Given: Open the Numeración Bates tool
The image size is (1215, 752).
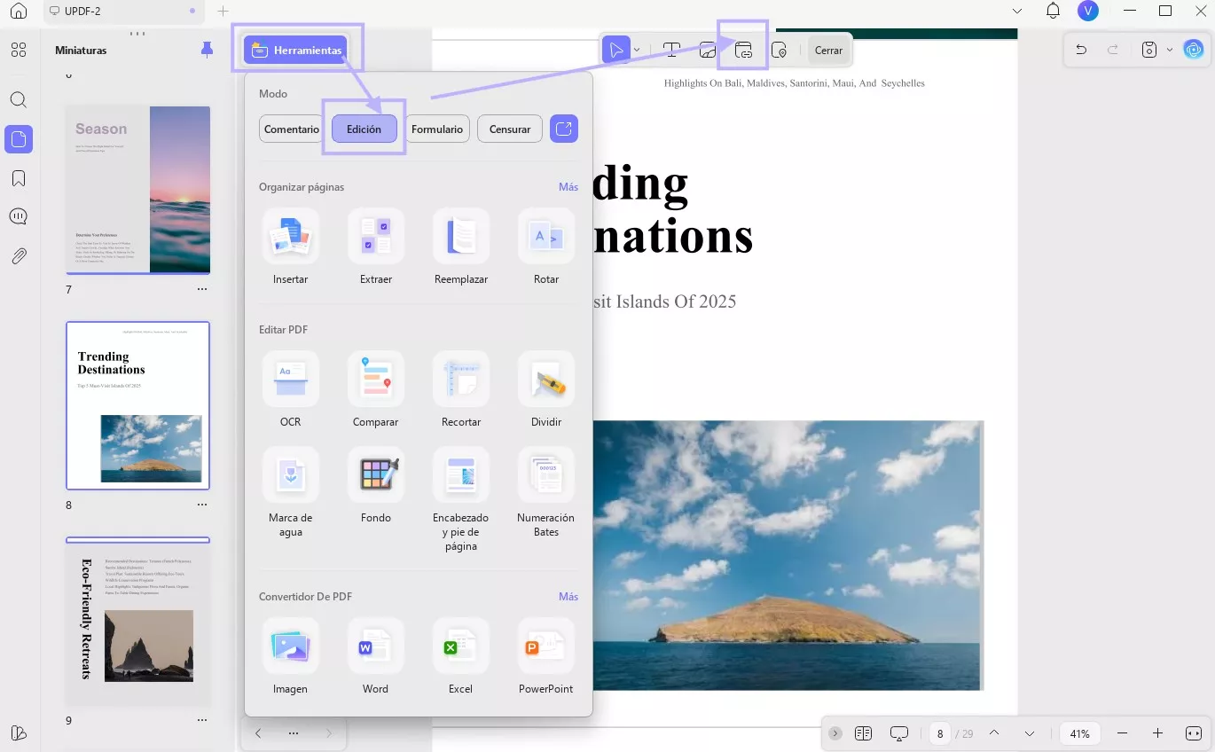Looking at the screenshot, I should pos(546,493).
